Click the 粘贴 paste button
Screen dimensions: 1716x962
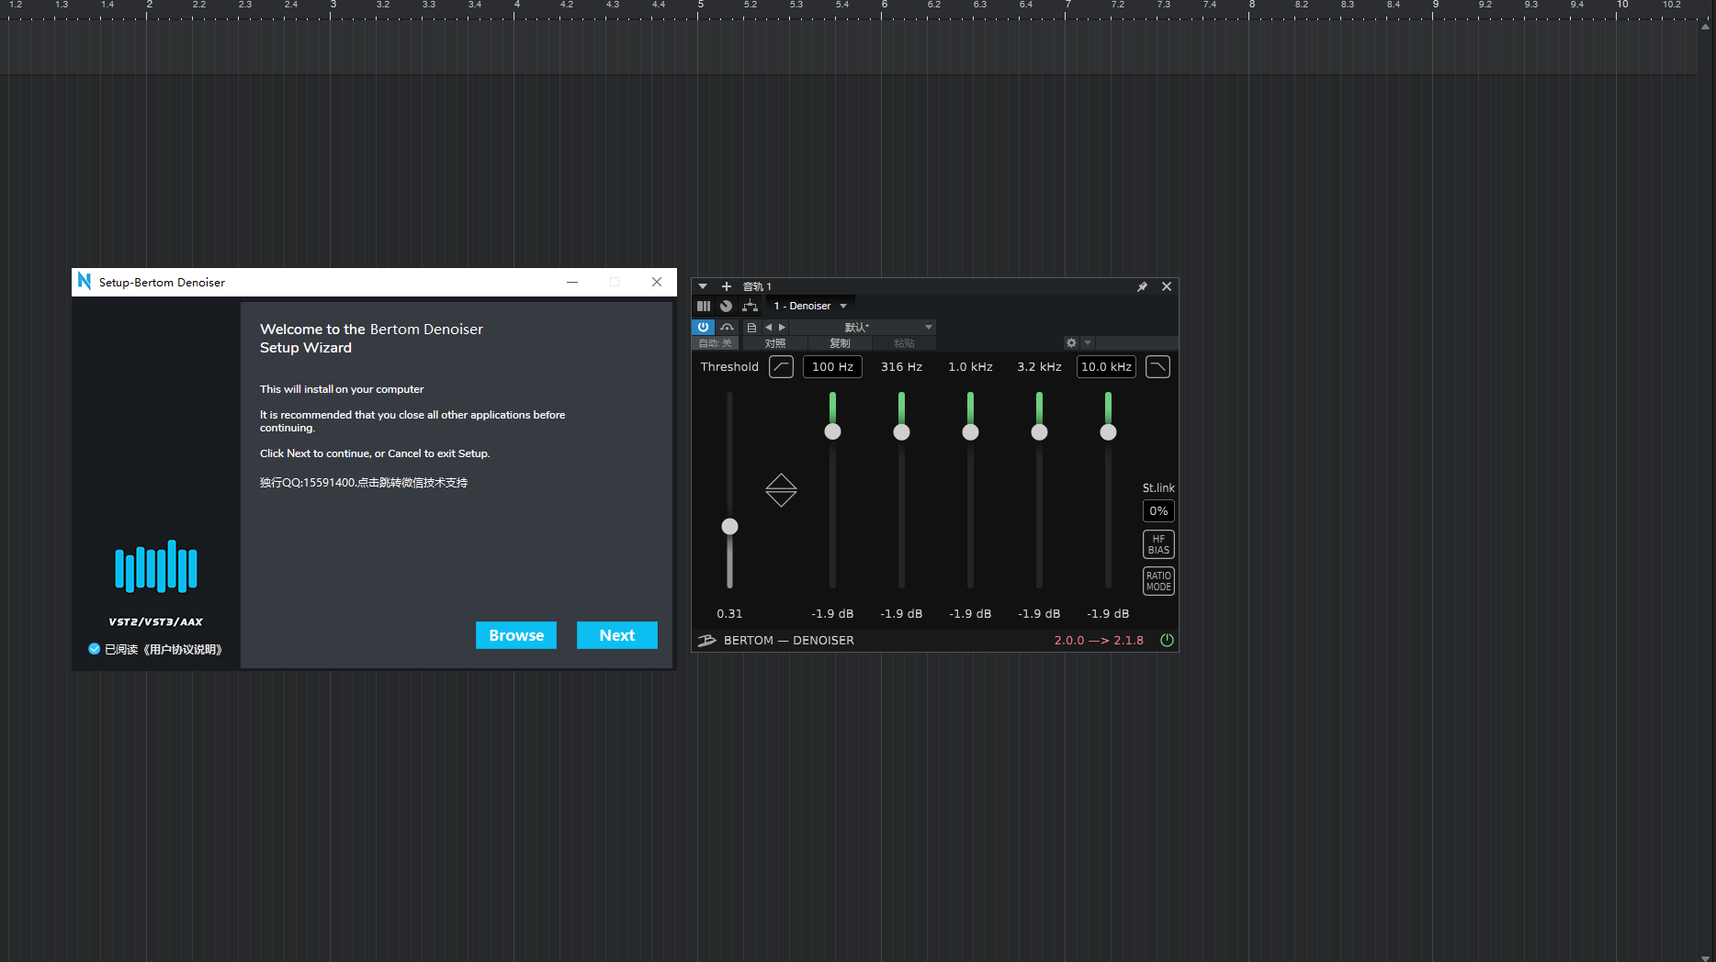pyautogui.click(x=905, y=343)
